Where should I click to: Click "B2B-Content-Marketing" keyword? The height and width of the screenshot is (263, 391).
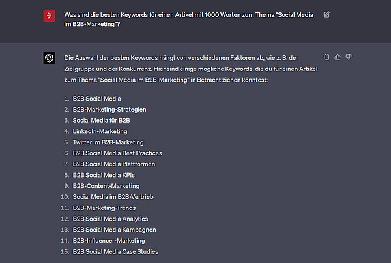click(106, 186)
